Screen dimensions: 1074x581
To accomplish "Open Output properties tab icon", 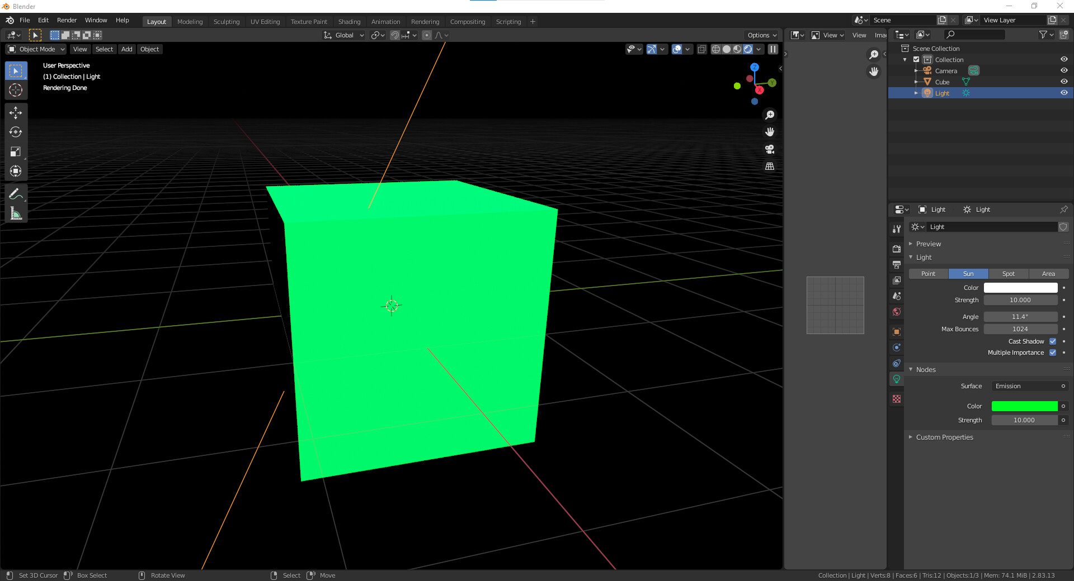I will [897, 264].
